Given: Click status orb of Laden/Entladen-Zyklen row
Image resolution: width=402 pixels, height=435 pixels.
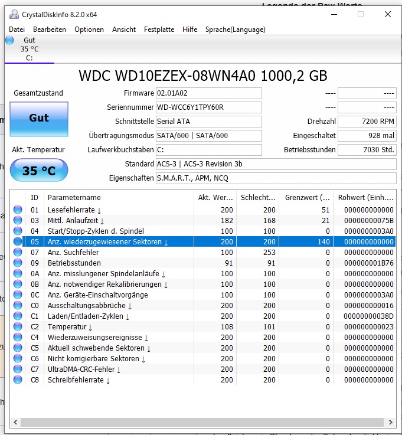Looking at the screenshot, I should click(x=18, y=316).
